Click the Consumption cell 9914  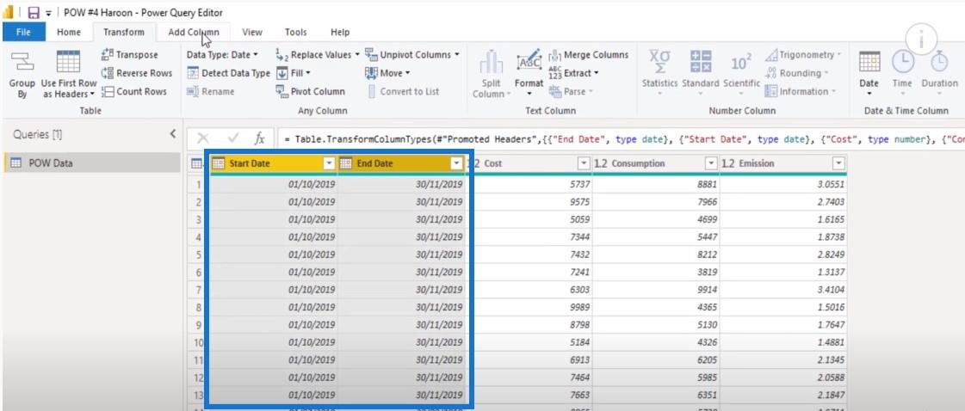(656, 290)
